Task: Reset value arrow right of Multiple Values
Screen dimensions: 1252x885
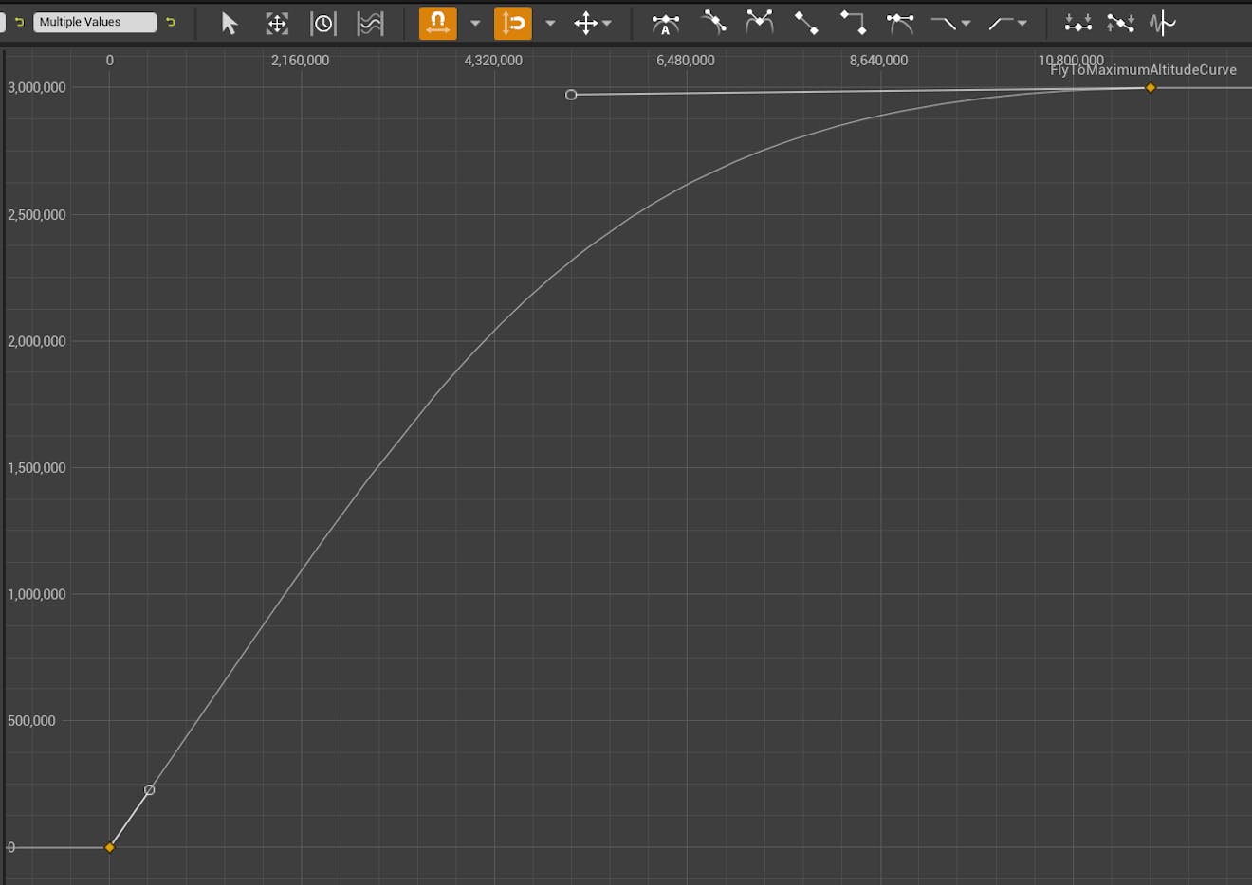Action: pos(171,22)
